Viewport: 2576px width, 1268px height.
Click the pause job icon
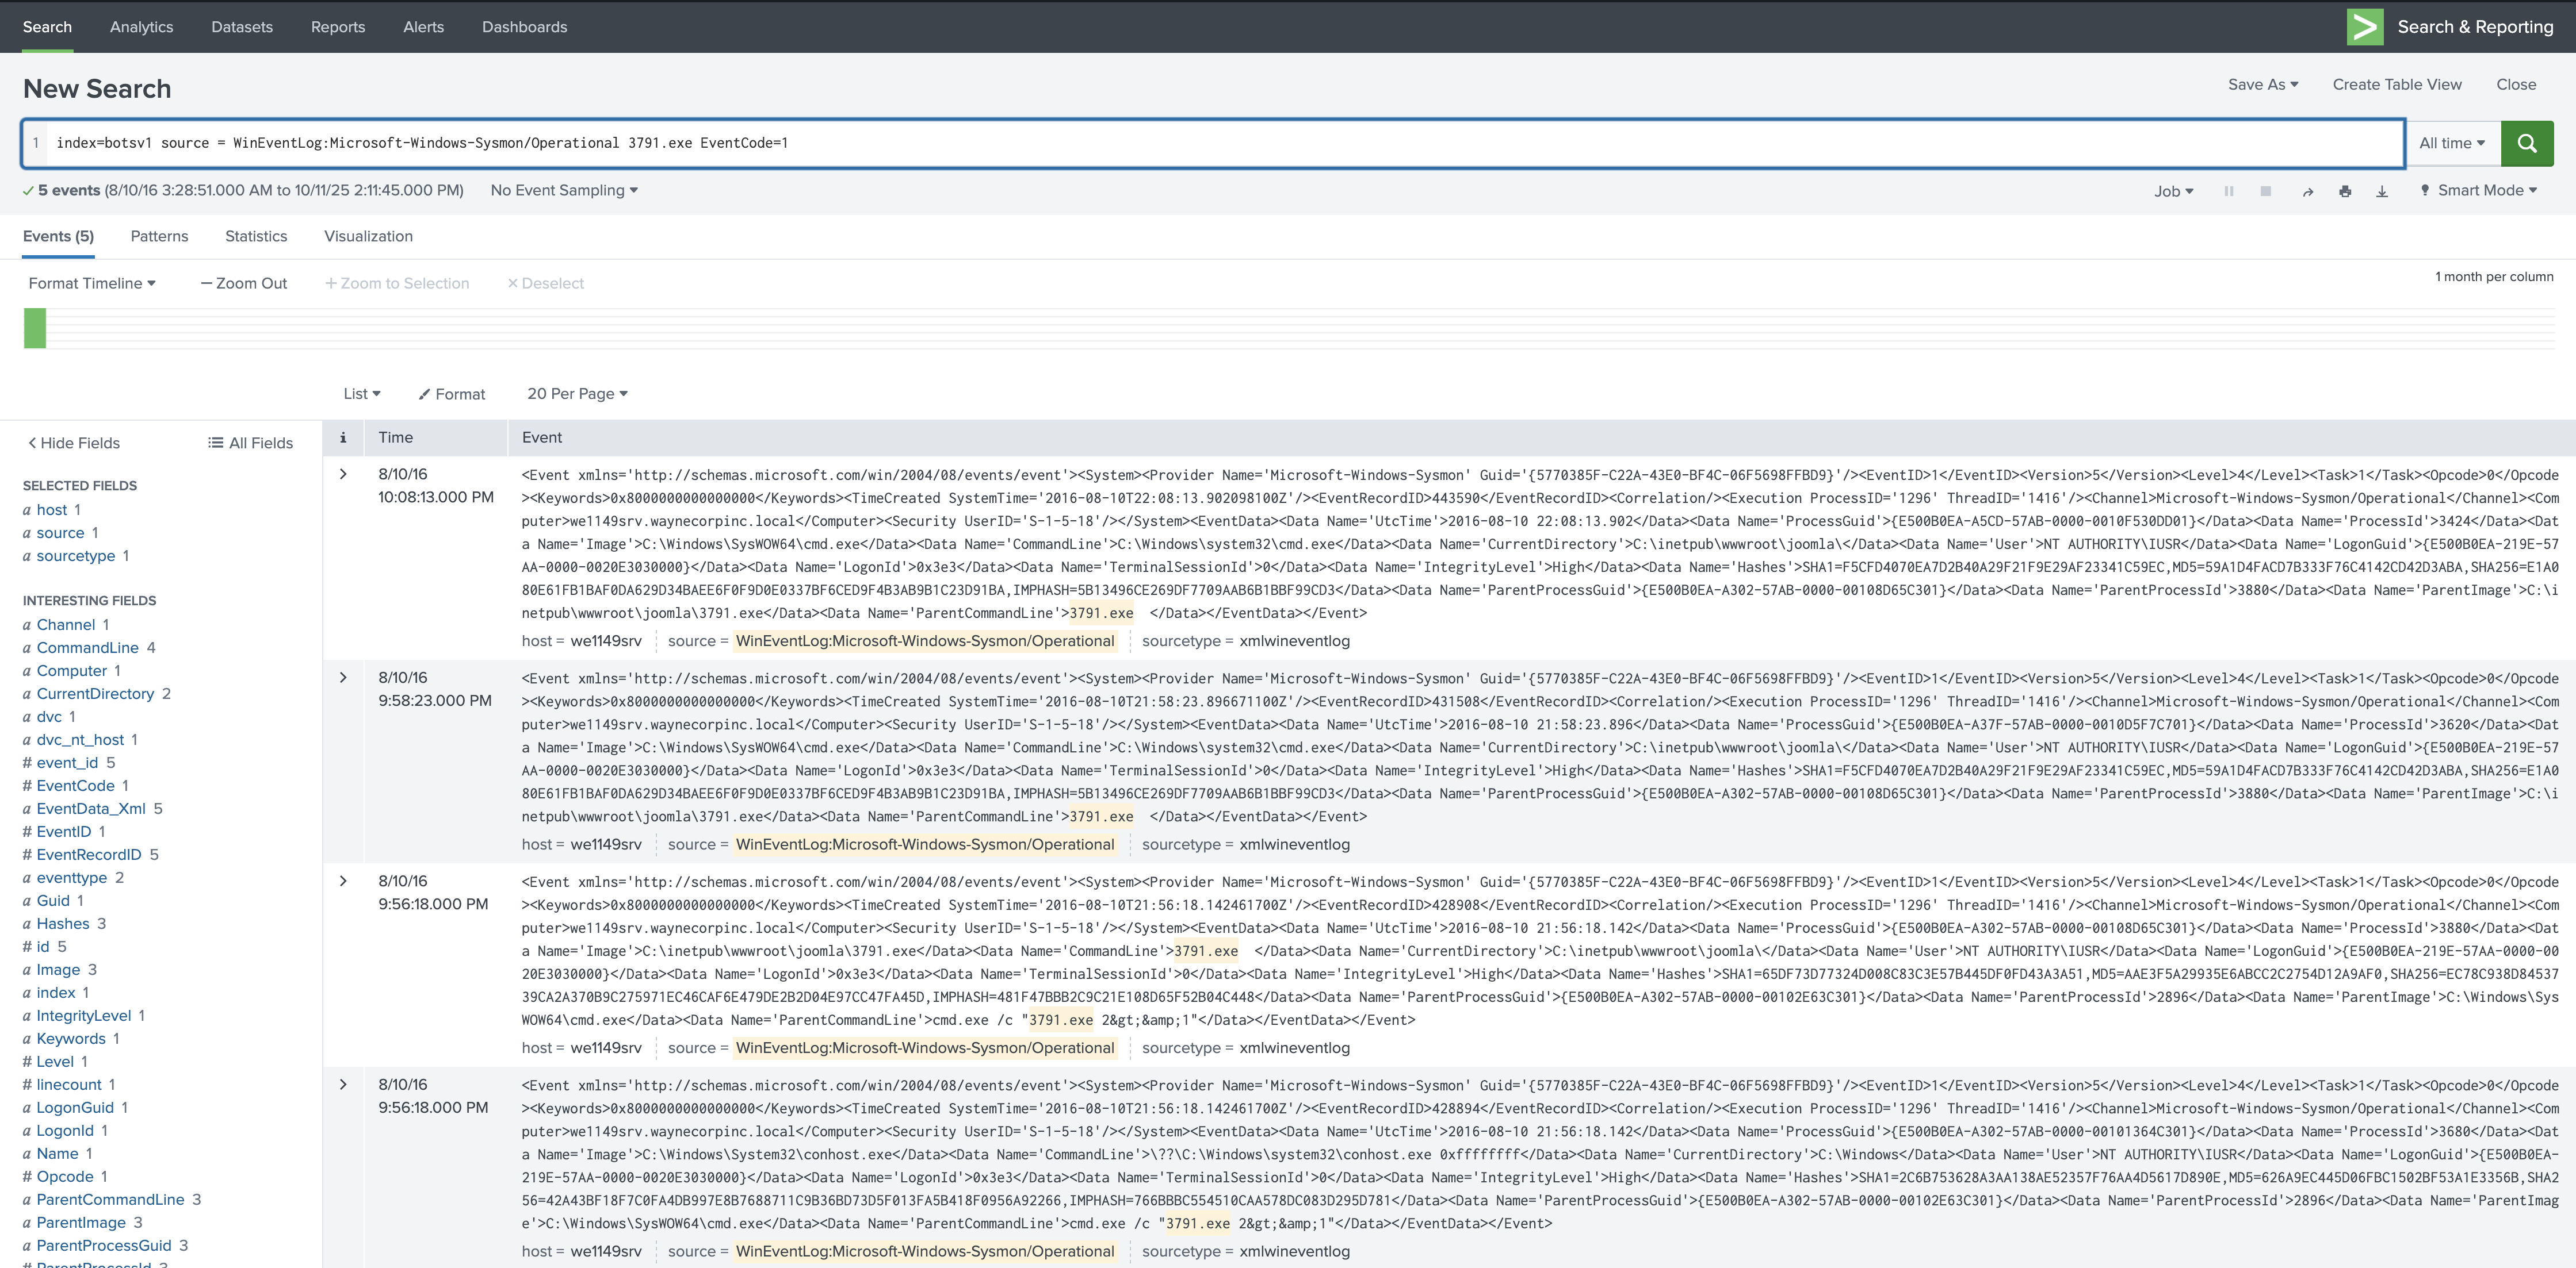2228,191
